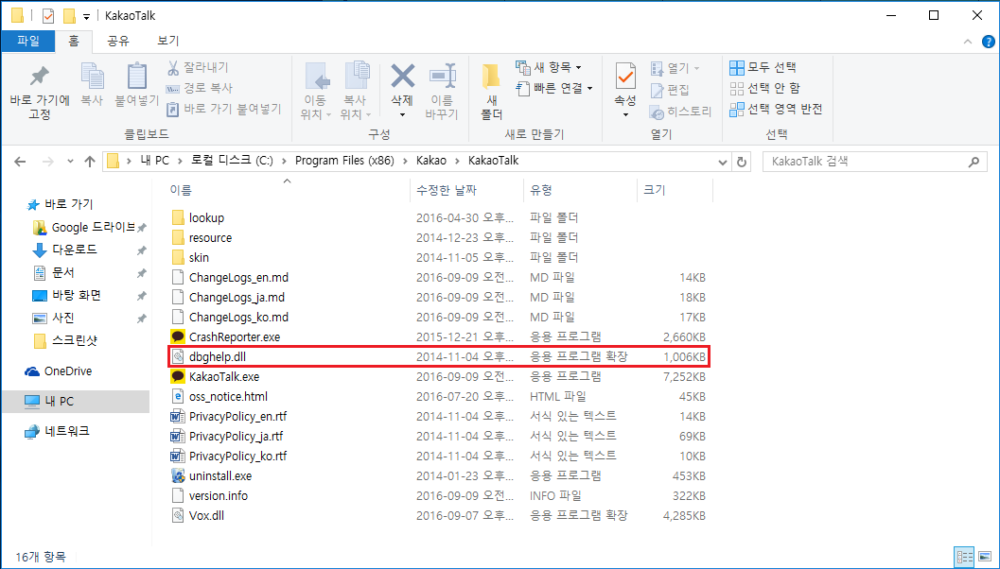Sort by 유형 column header
This screenshot has width=1000, height=569.
click(x=580, y=190)
